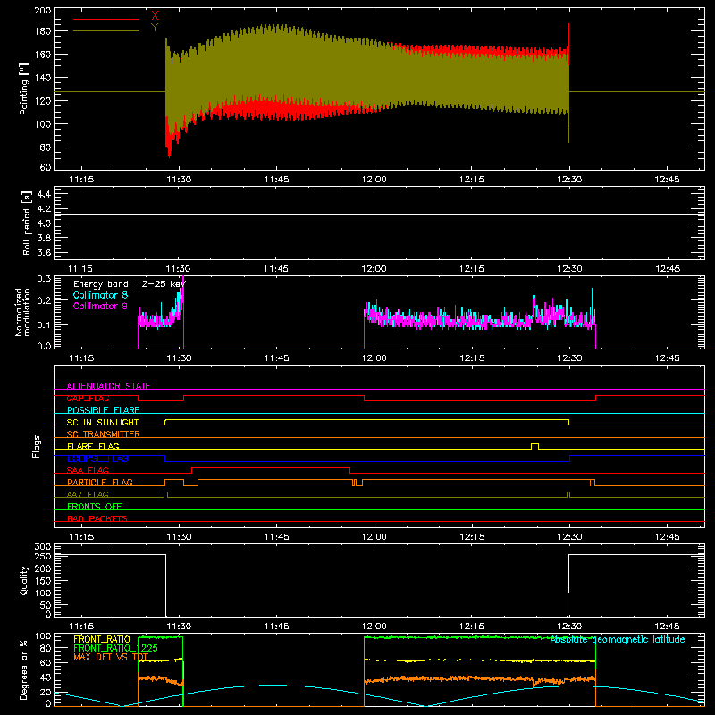
Task: Click the 'Absolute geomagnetic latitude' label
Action: [618, 639]
